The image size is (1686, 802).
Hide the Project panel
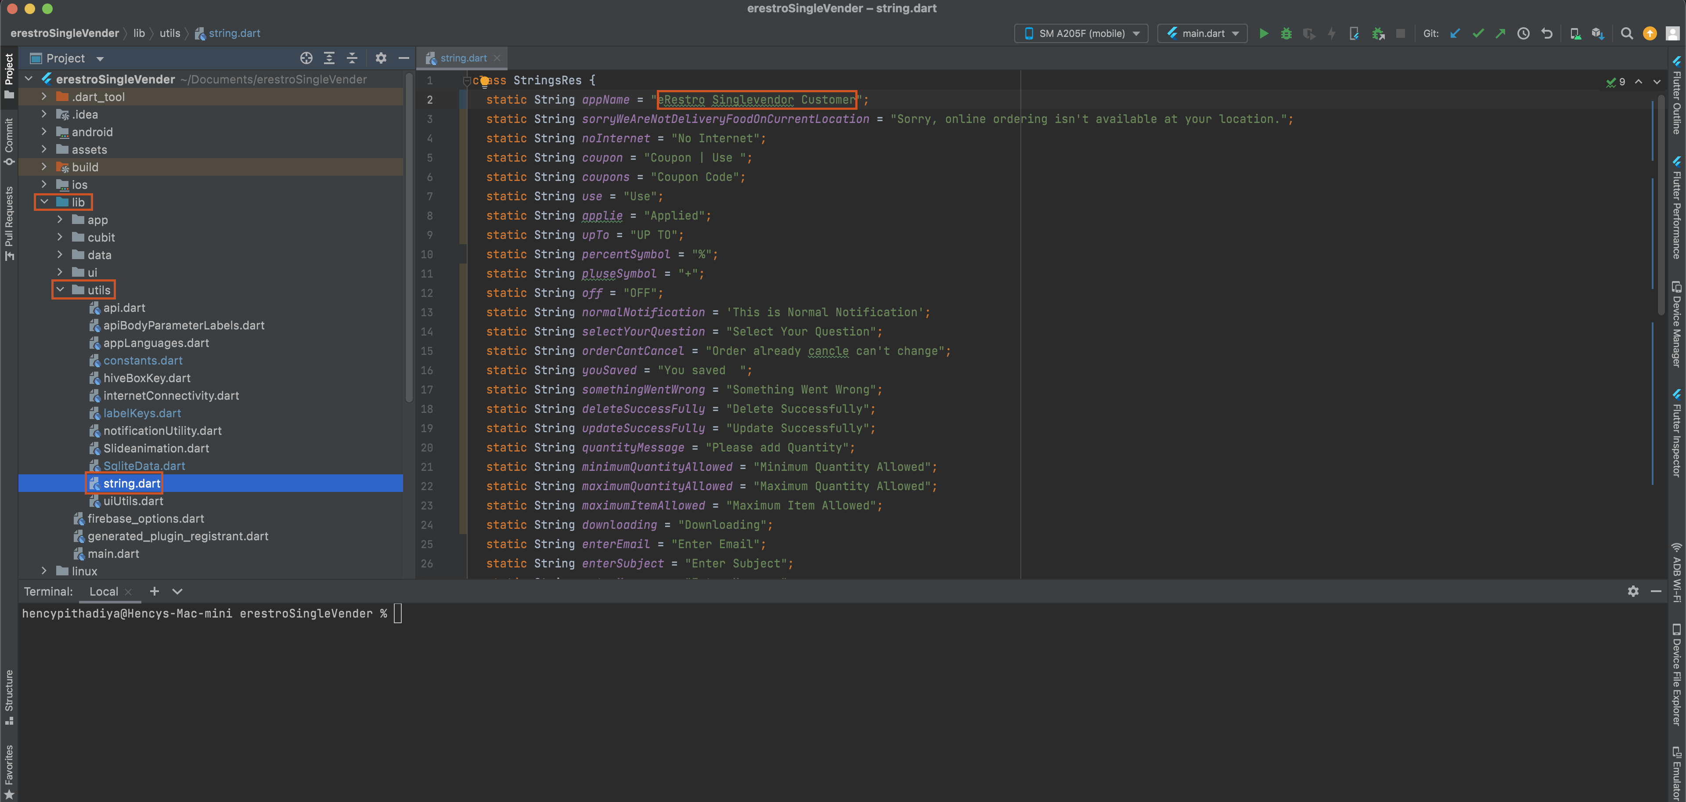404,58
